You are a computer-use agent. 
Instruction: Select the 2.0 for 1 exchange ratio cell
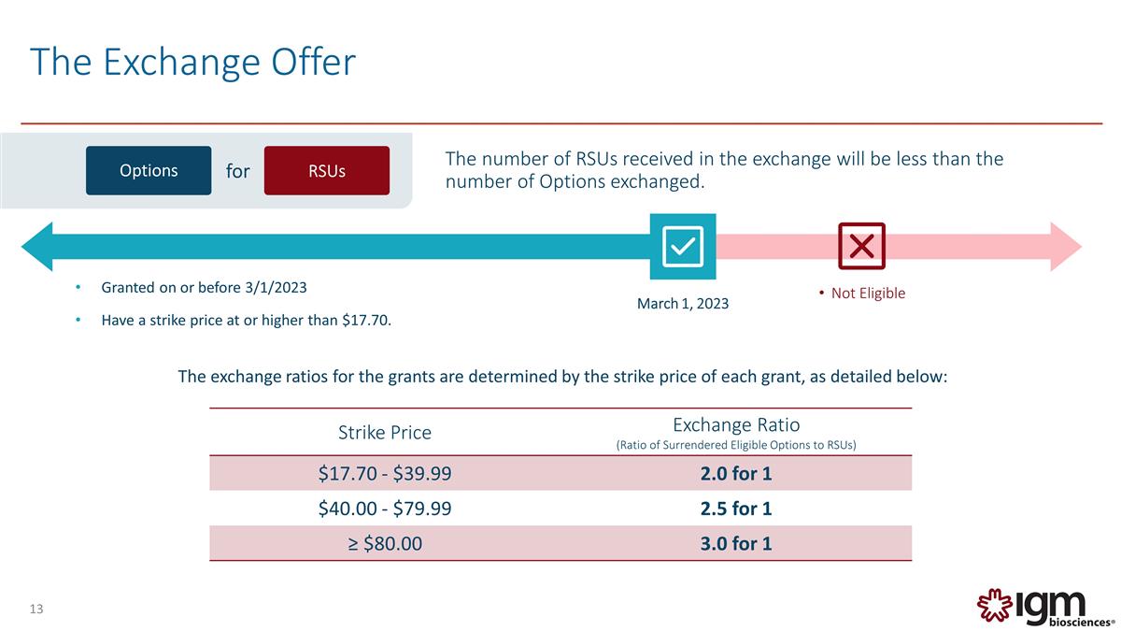click(x=736, y=473)
